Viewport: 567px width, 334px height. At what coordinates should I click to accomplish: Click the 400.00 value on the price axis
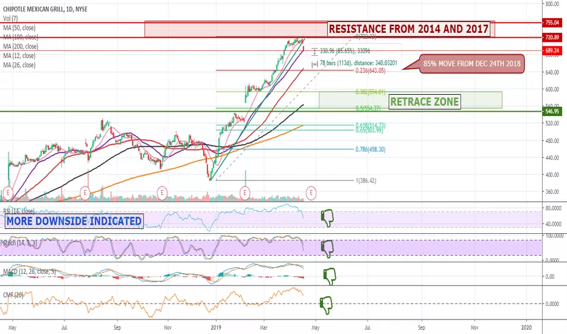click(552, 175)
